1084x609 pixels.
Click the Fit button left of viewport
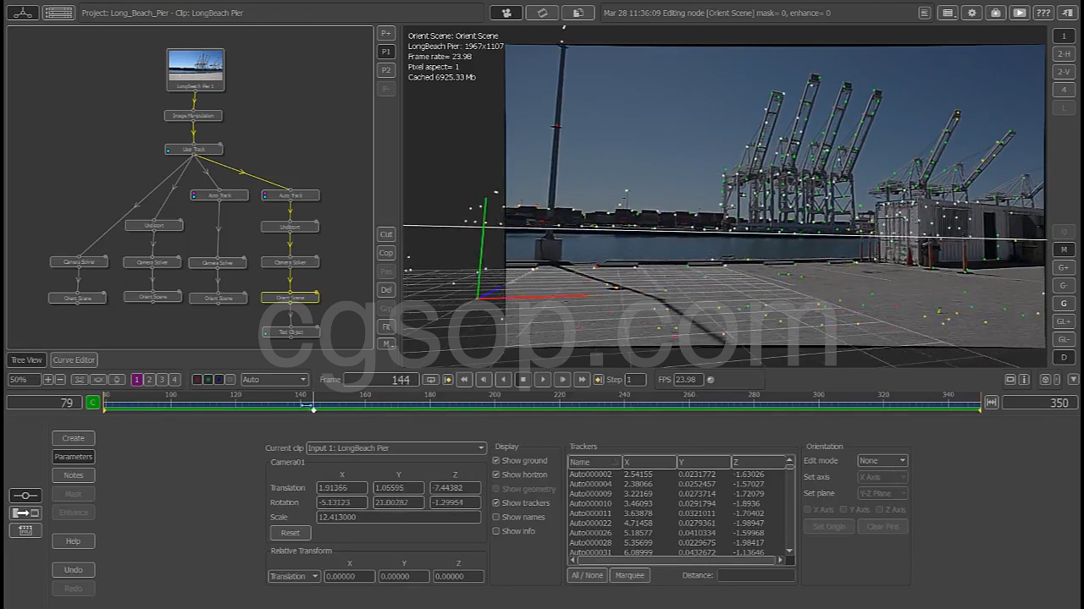coord(386,326)
